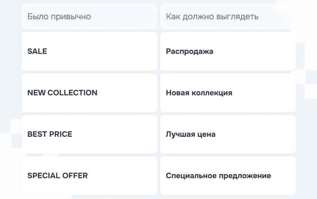Select the 'Распродажа' cell
The width and height of the screenshot is (317, 199).
point(228,51)
